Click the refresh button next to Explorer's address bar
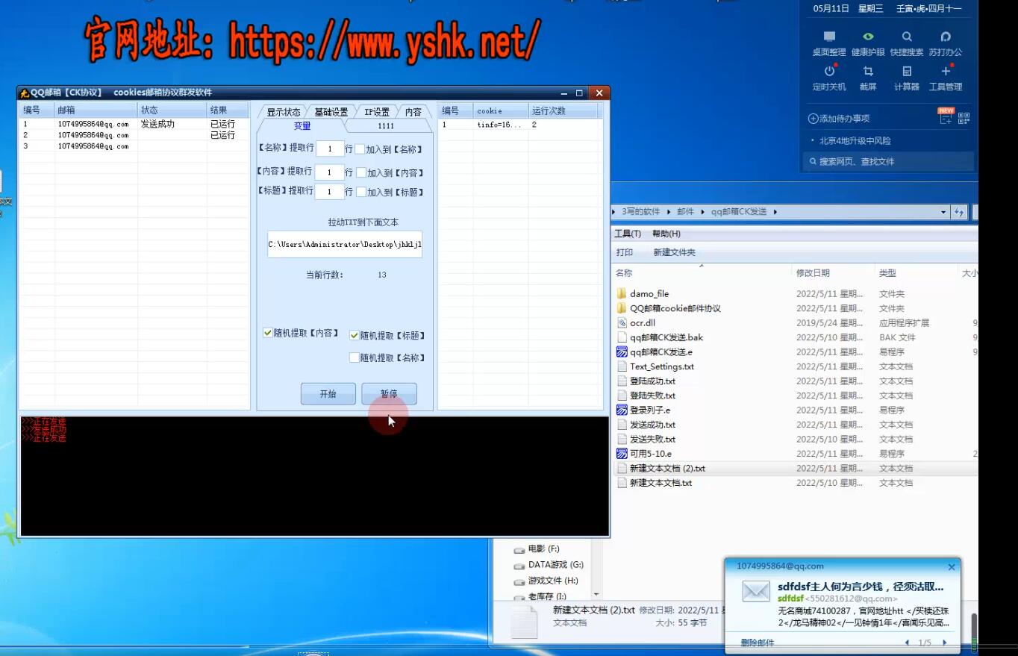Screen dimensions: 1018x656 960,212
